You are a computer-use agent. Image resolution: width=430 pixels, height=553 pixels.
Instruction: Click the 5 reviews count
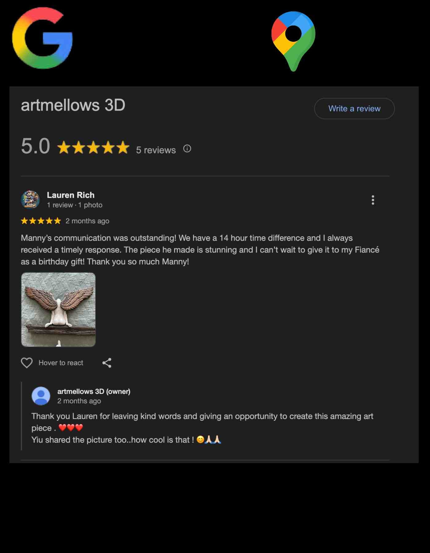click(156, 150)
